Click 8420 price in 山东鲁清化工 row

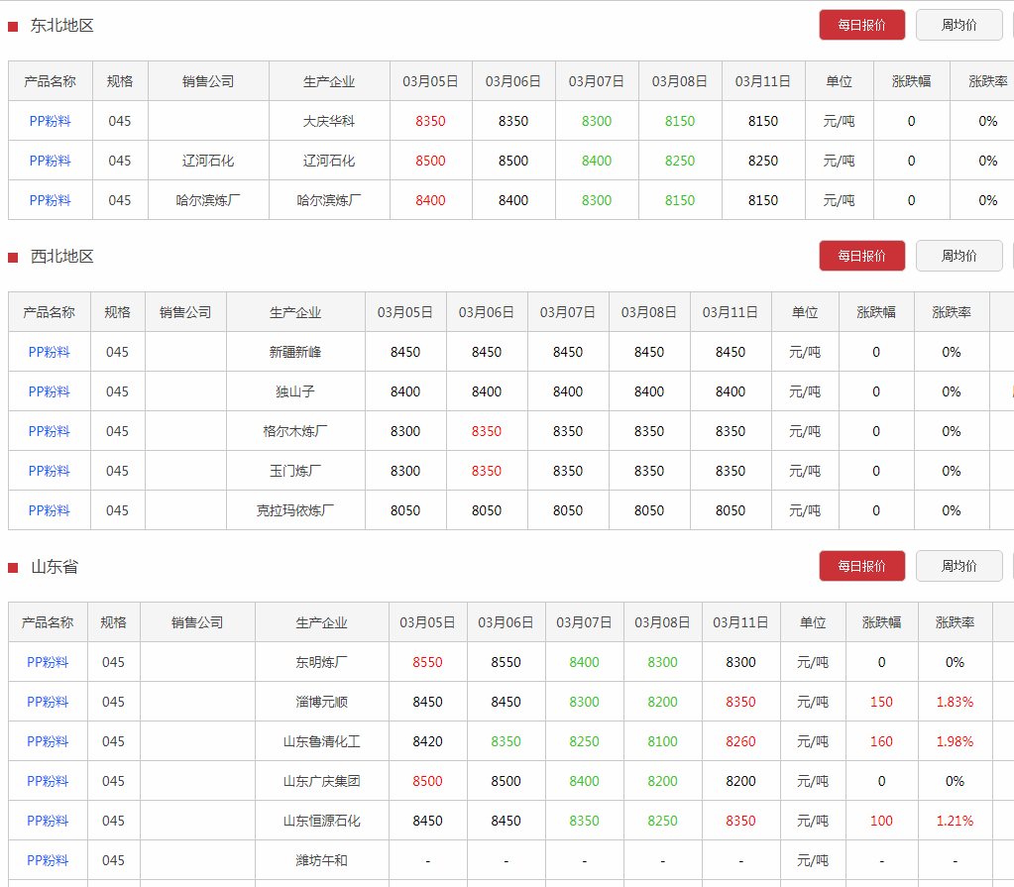tap(427, 741)
